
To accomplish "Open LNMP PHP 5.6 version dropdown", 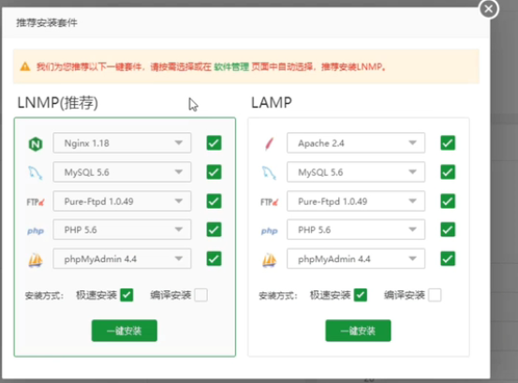I will pos(122,229).
